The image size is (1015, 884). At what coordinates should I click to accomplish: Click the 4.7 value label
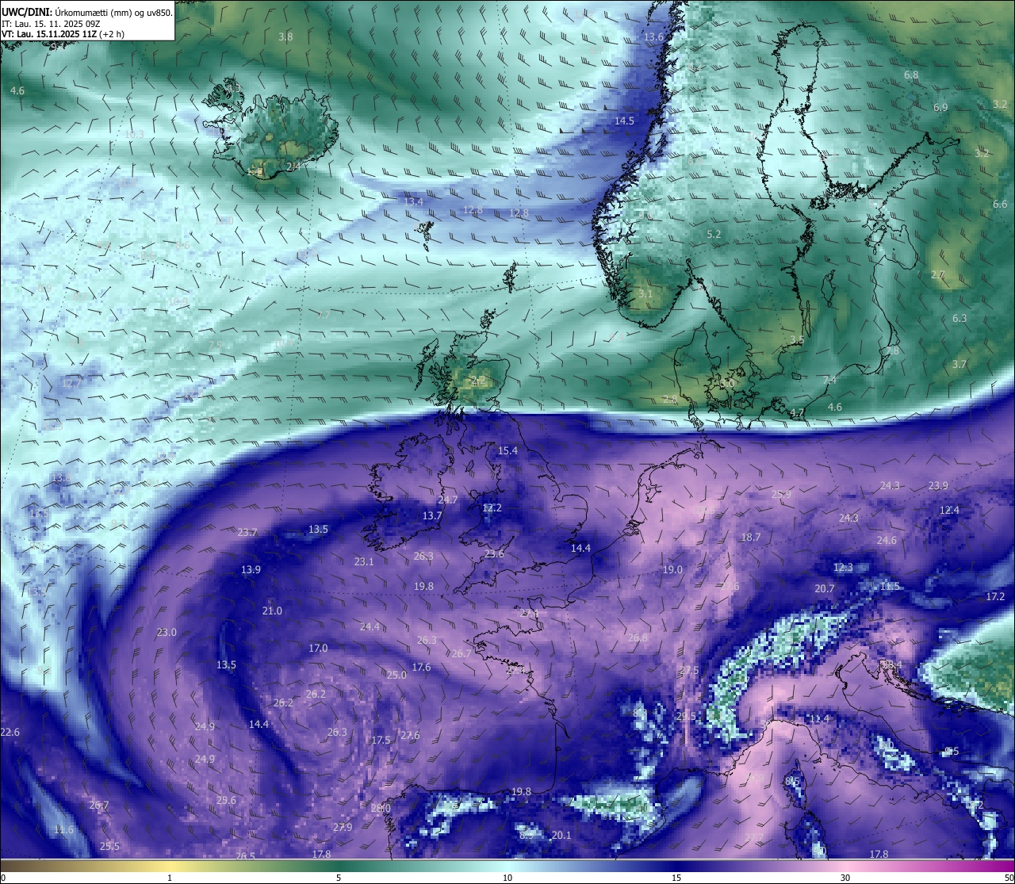click(x=798, y=412)
